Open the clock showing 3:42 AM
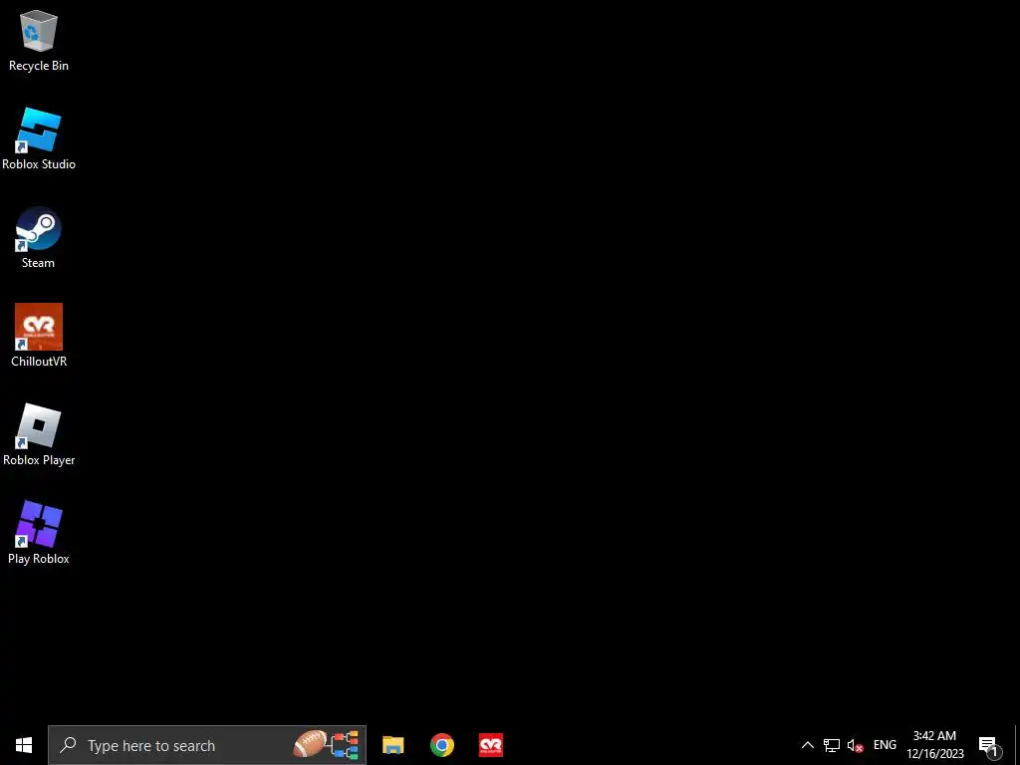This screenshot has width=1020, height=765. pos(934,745)
